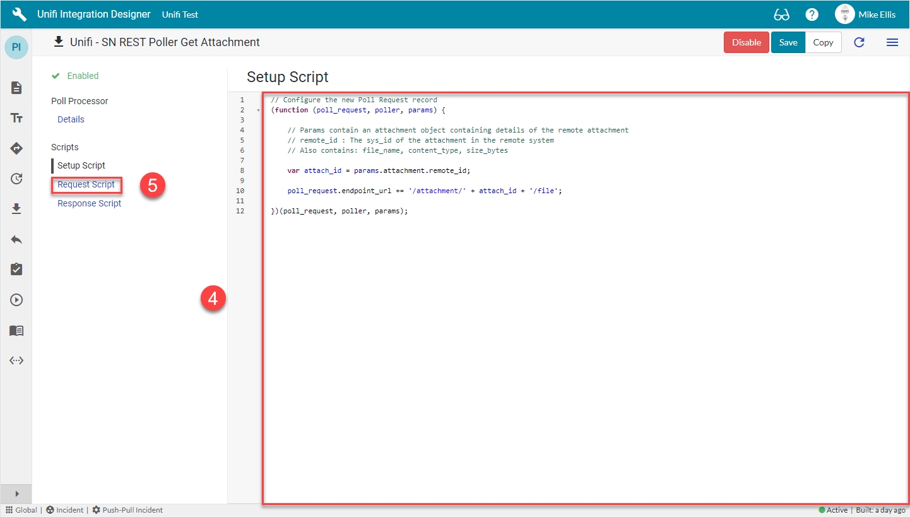Open the Request Script section

(86, 184)
